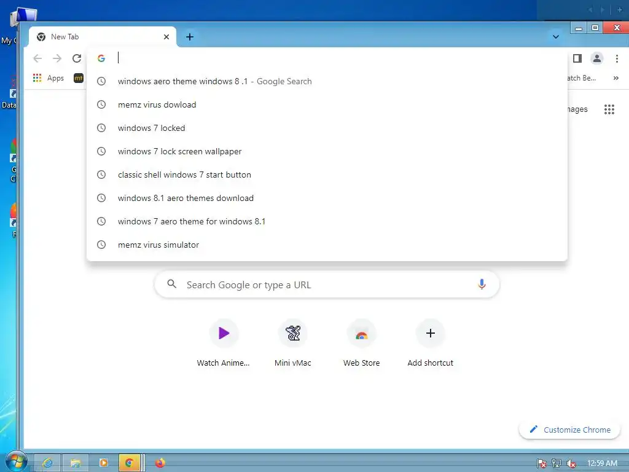Click the 'Search Google or type a URL' box
Viewport: 629px width, 472px height.
pyautogui.click(x=327, y=285)
